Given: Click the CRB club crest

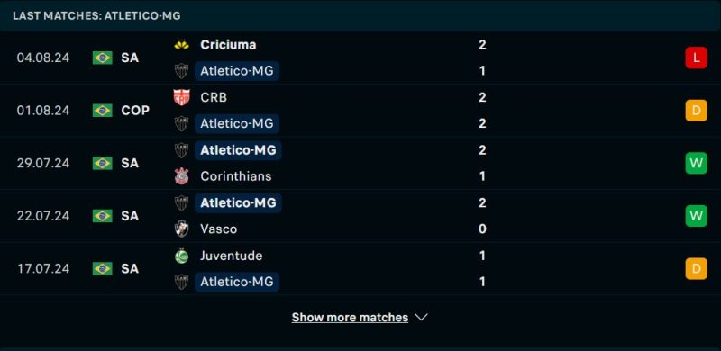Looking at the screenshot, I should point(182,97).
